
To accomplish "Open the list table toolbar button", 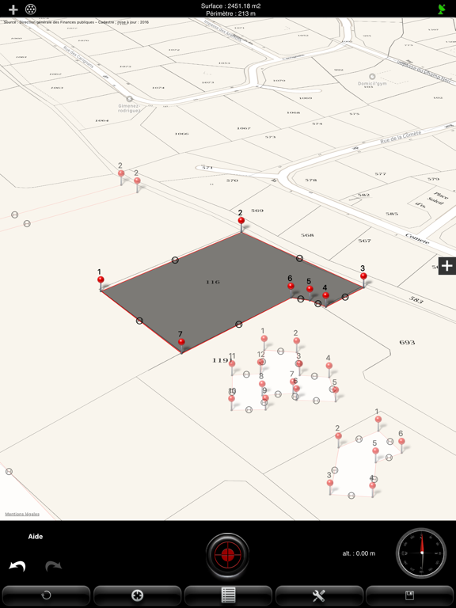I will 228,595.
